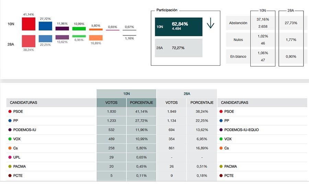Click the pink dot beside UPL

10,157
